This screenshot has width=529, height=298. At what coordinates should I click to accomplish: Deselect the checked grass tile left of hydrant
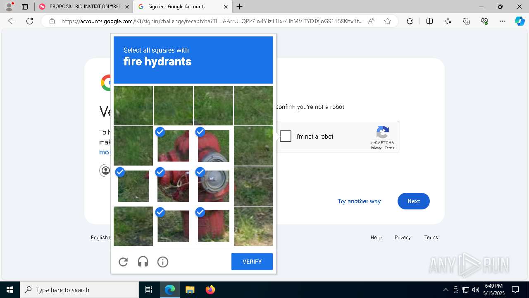[x=133, y=186]
